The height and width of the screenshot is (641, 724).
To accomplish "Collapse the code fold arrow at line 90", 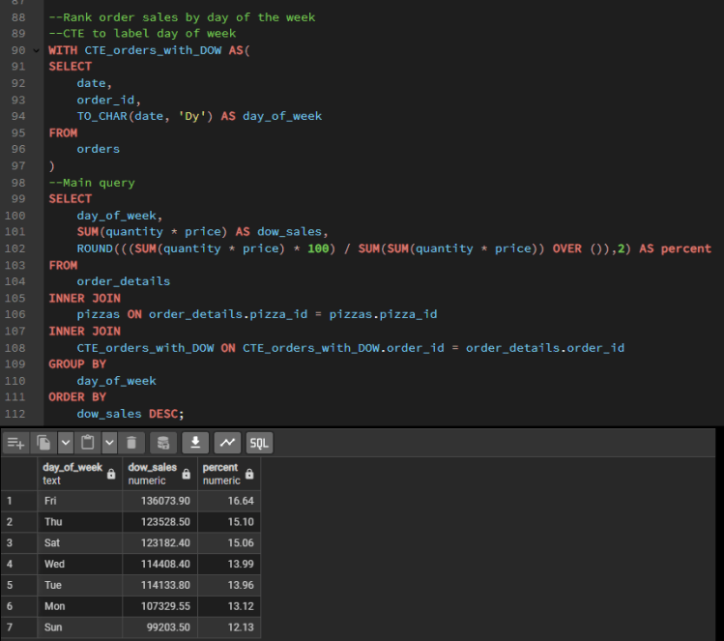I will 38,49.
